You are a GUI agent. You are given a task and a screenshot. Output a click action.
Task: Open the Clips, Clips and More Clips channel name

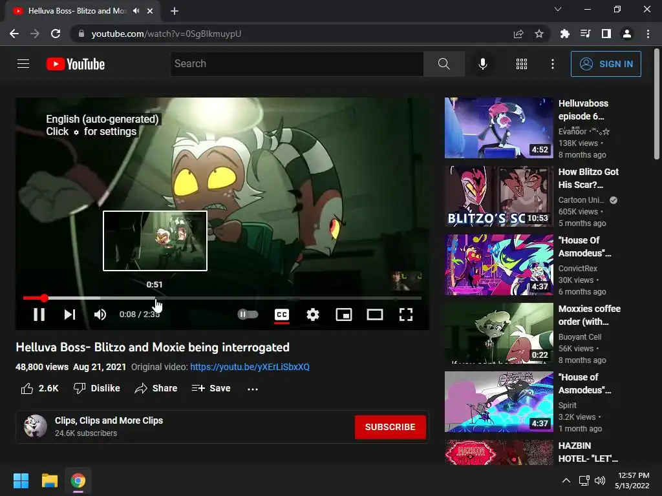[109, 420]
